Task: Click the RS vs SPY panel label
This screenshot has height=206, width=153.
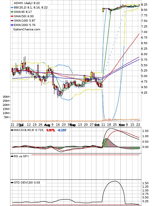Action: coord(22,156)
